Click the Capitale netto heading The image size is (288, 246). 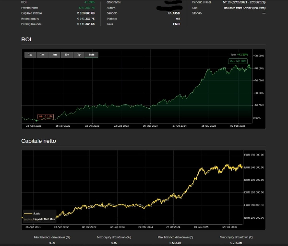point(38,141)
